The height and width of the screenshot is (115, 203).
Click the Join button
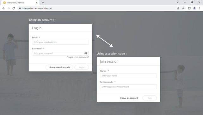pos(150,98)
